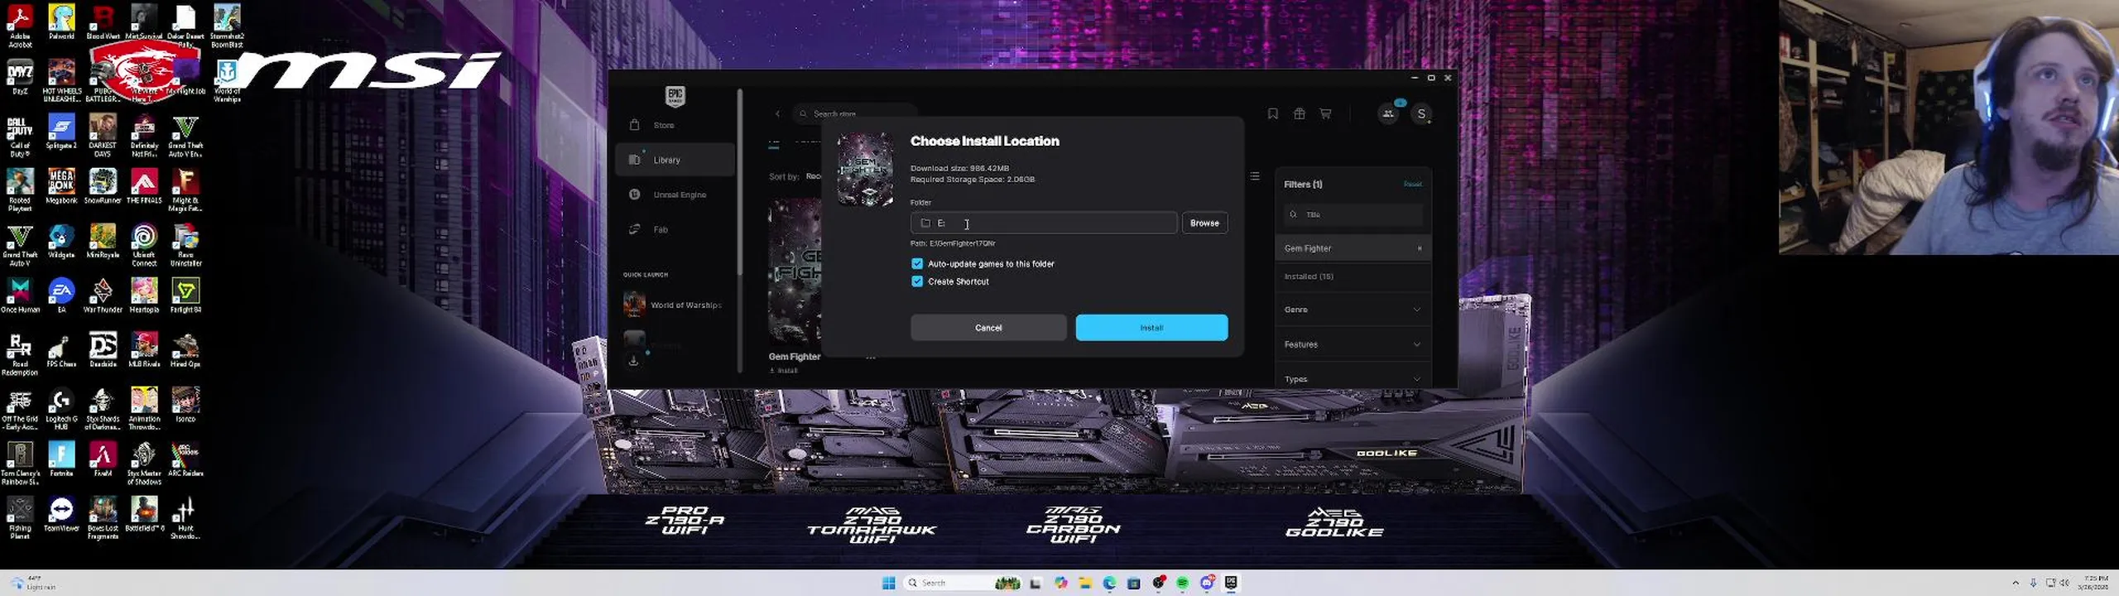Viewport: 2119px width, 596px height.
Task: Click the blue Install button
Action: click(x=1151, y=328)
